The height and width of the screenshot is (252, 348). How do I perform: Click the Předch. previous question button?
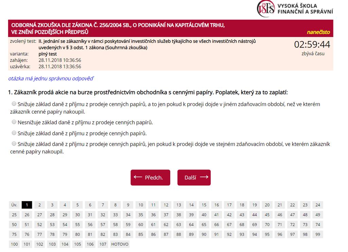[150, 178]
